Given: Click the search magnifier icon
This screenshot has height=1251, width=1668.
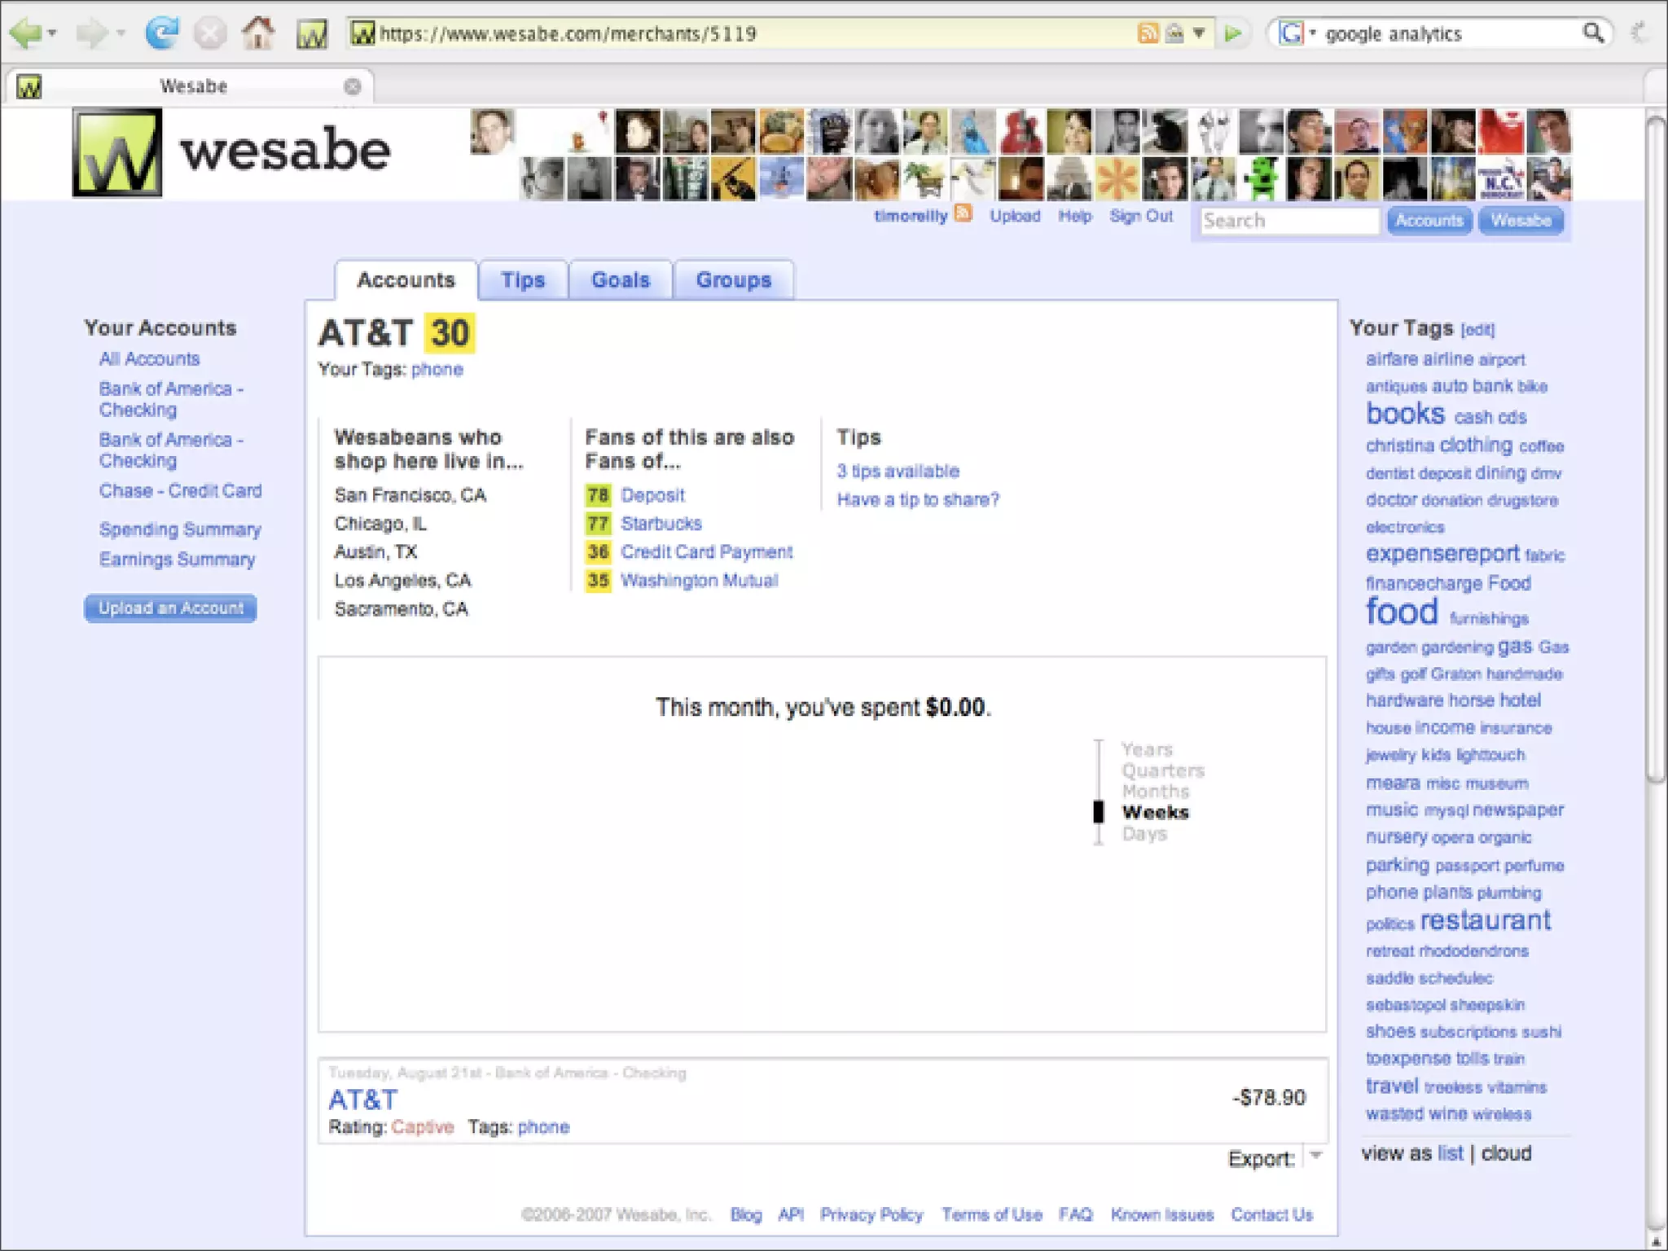Looking at the screenshot, I should click(1593, 33).
